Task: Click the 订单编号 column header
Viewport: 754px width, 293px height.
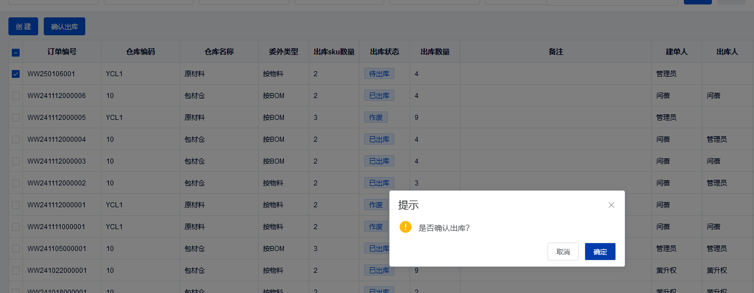Action: pyautogui.click(x=62, y=52)
